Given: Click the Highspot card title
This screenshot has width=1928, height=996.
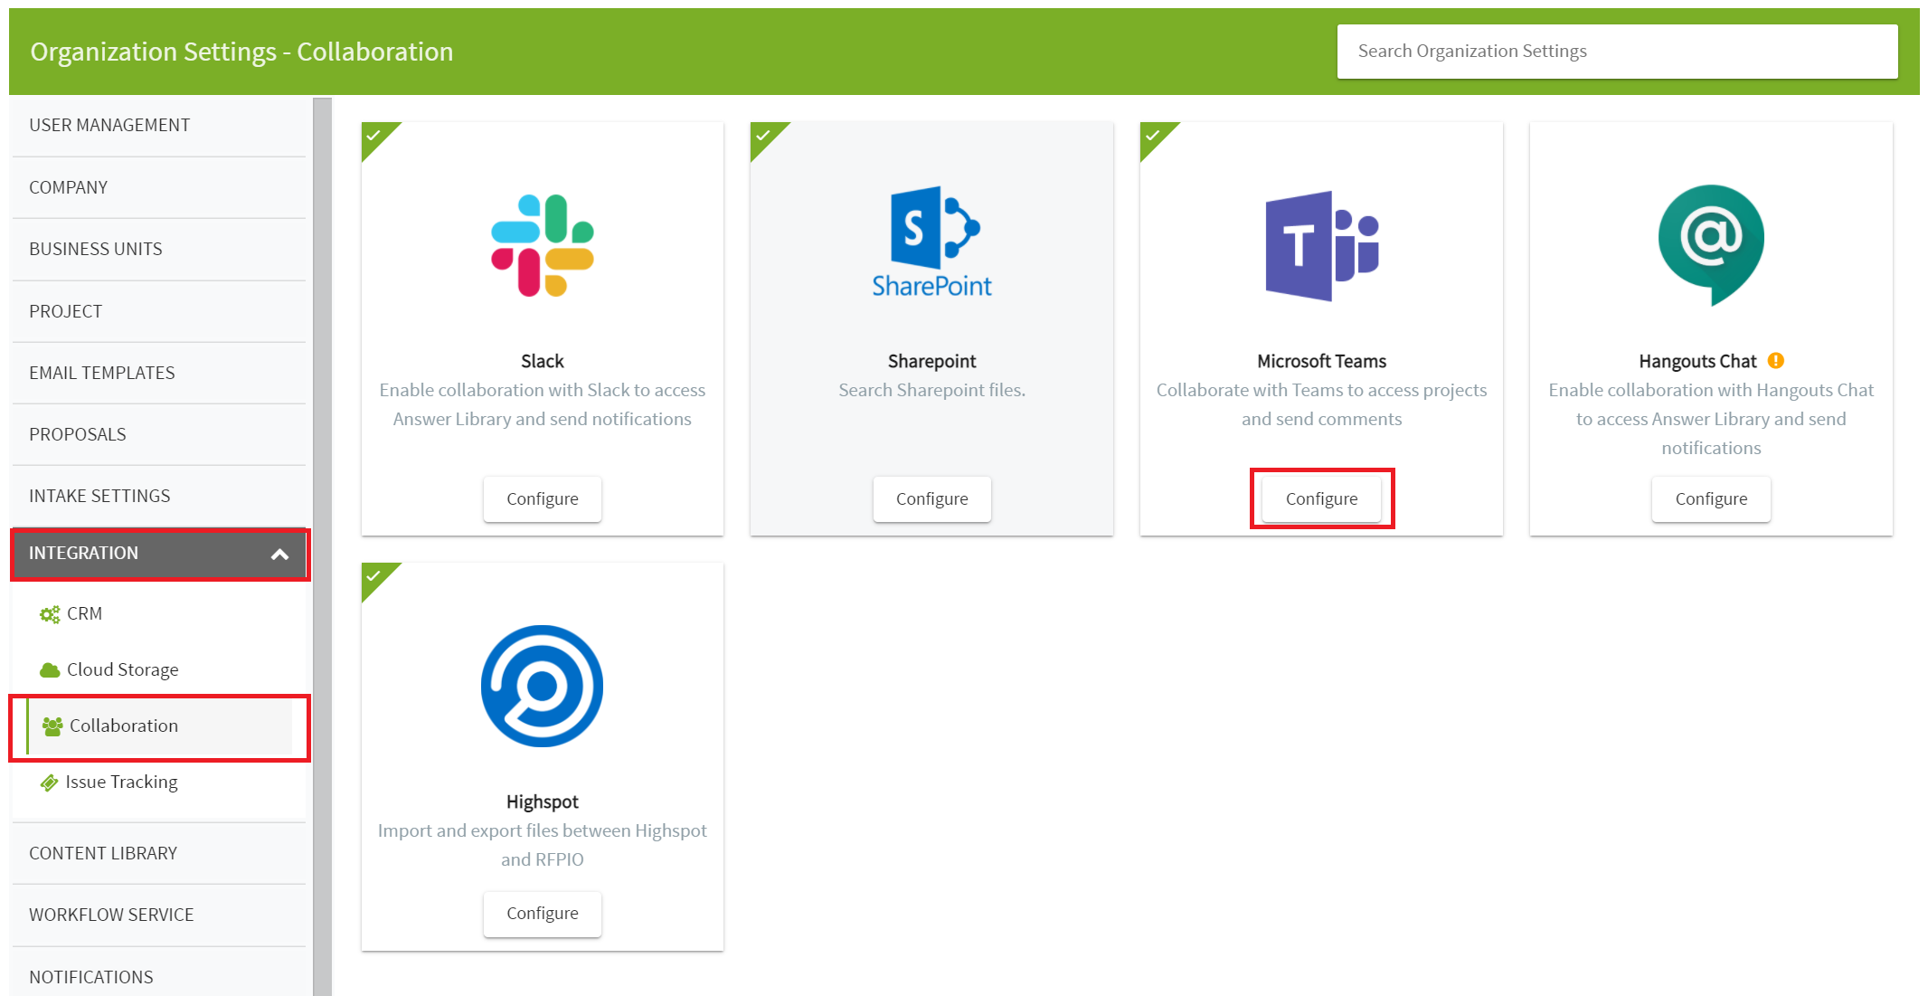Looking at the screenshot, I should coord(543,802).
